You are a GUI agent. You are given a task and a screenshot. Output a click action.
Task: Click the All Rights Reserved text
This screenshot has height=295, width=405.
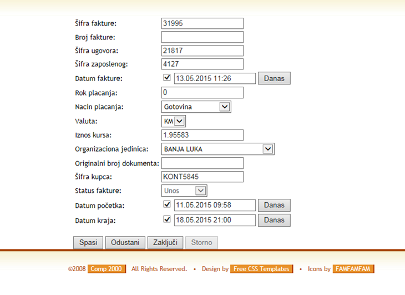point(159,269)
